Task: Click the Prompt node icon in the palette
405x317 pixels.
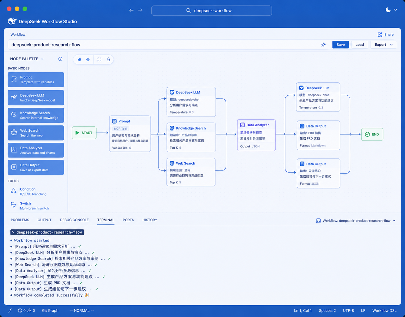Action: coord(14,79)
